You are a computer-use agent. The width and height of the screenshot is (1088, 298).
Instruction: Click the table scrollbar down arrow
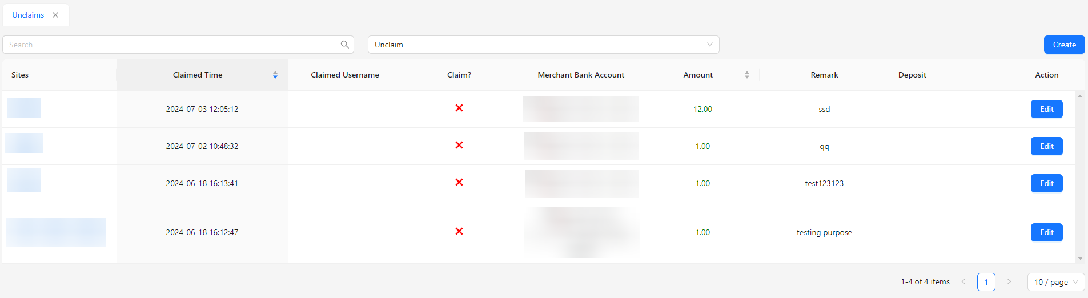1080,259
